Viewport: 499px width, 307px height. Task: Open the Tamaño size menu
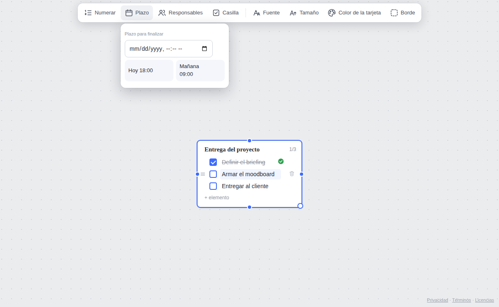304,13
